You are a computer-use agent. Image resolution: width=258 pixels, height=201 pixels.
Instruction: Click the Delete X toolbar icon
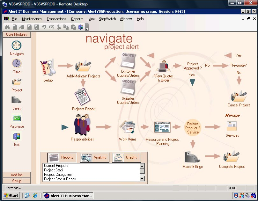point(51,27)
